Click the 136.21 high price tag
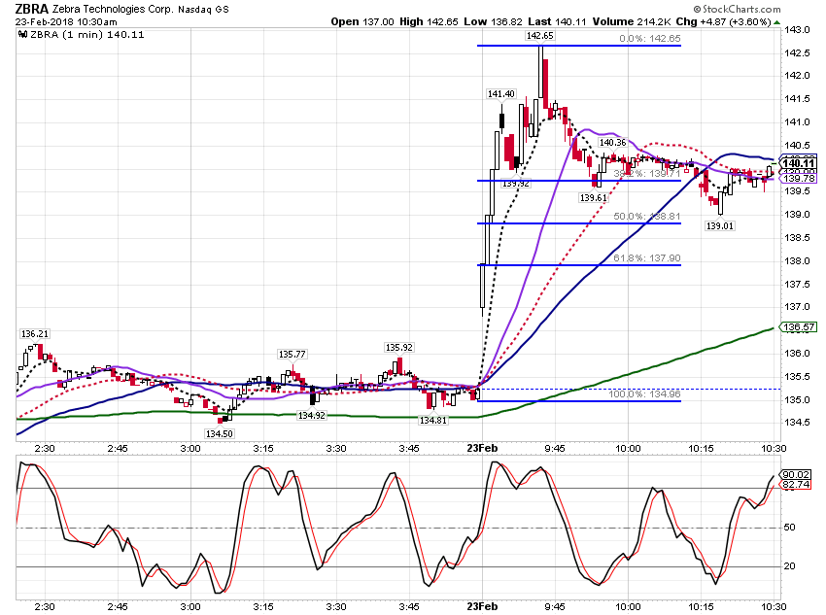The height and width of the screenshot is (615, 826). pos(34,334)
